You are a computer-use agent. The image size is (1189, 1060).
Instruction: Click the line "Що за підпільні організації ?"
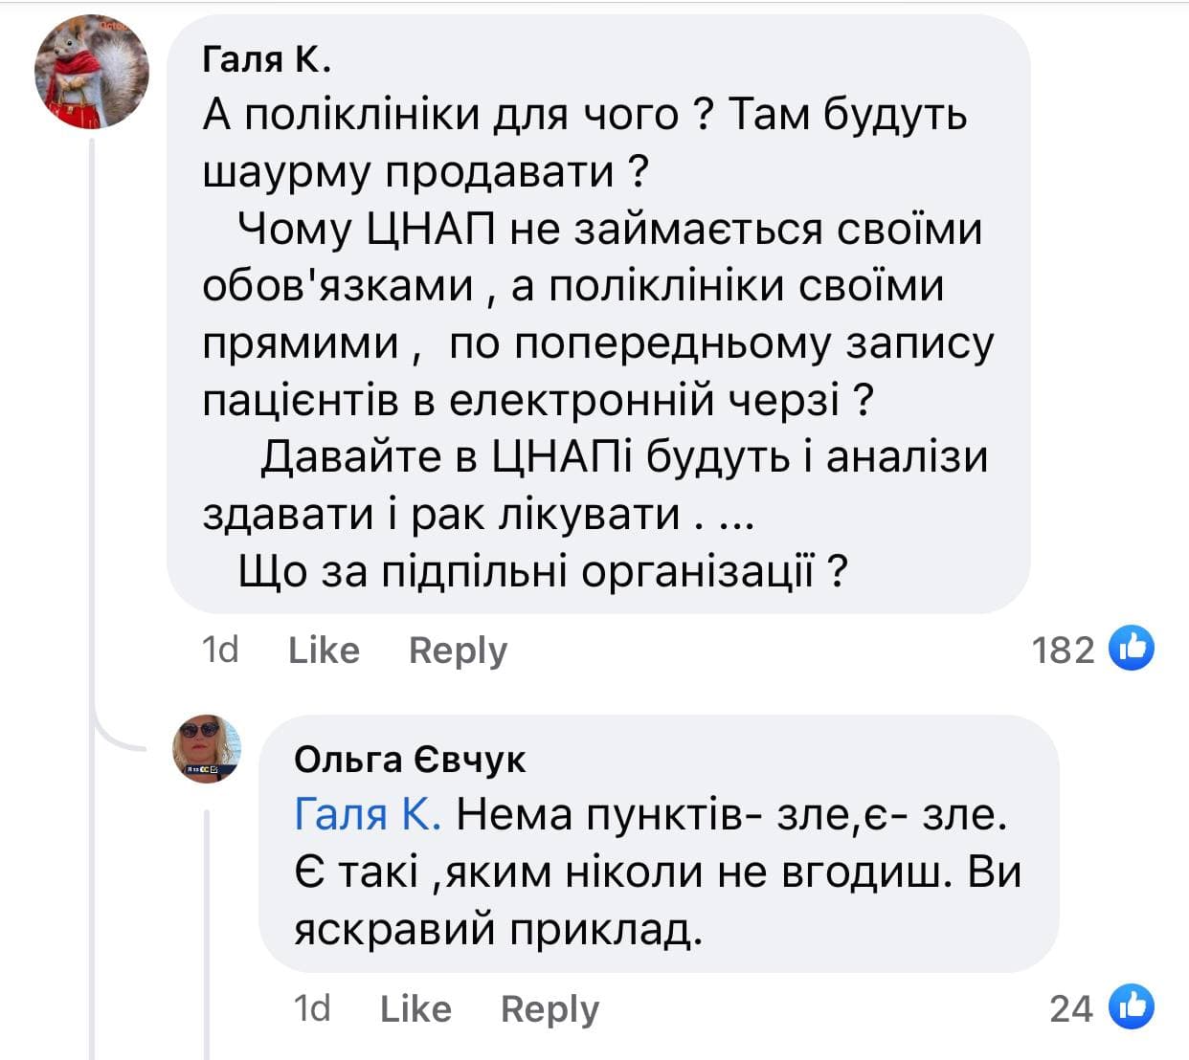pyautogui.click(x=543, y=572)
